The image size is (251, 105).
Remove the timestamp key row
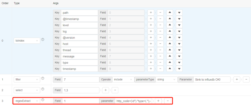click(160, 69)
